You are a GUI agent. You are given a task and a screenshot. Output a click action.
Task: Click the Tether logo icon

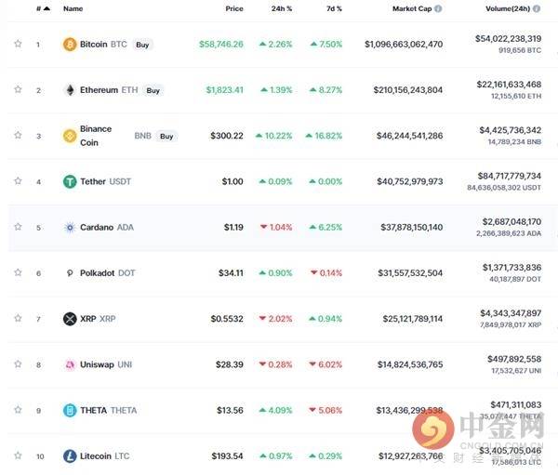point(70,181)
